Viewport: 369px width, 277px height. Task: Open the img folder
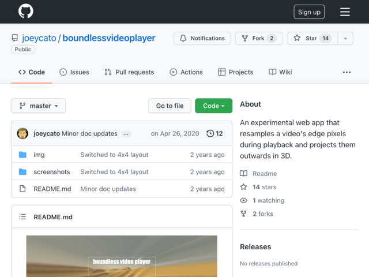pos(39,155)
